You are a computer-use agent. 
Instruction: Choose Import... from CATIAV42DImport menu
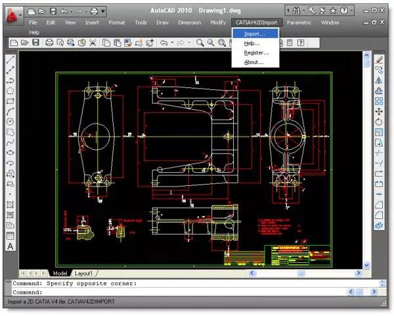coord(255,34)
